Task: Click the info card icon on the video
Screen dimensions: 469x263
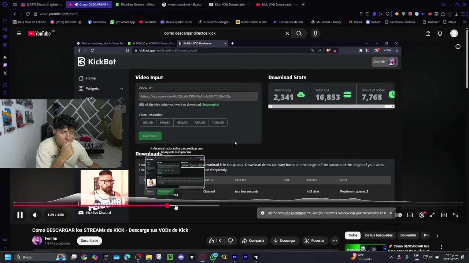Action: 458,46
